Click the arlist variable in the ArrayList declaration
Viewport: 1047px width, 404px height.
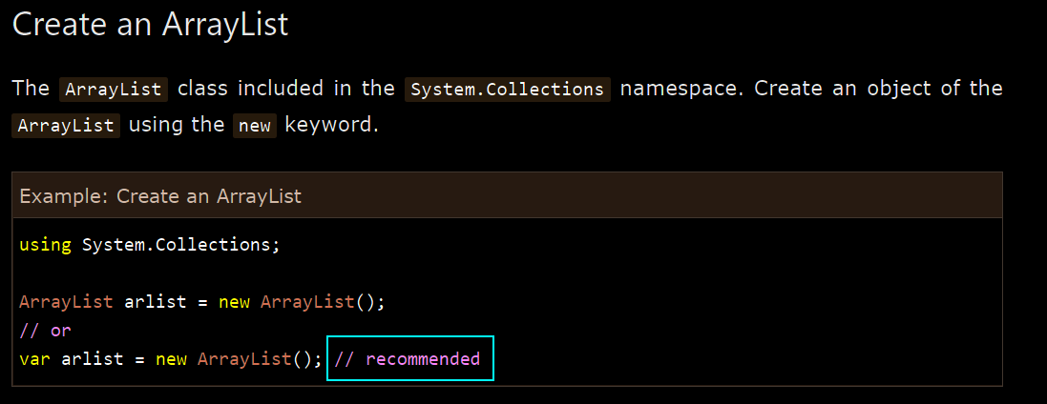pyautogui.click(x=155, y=301)
